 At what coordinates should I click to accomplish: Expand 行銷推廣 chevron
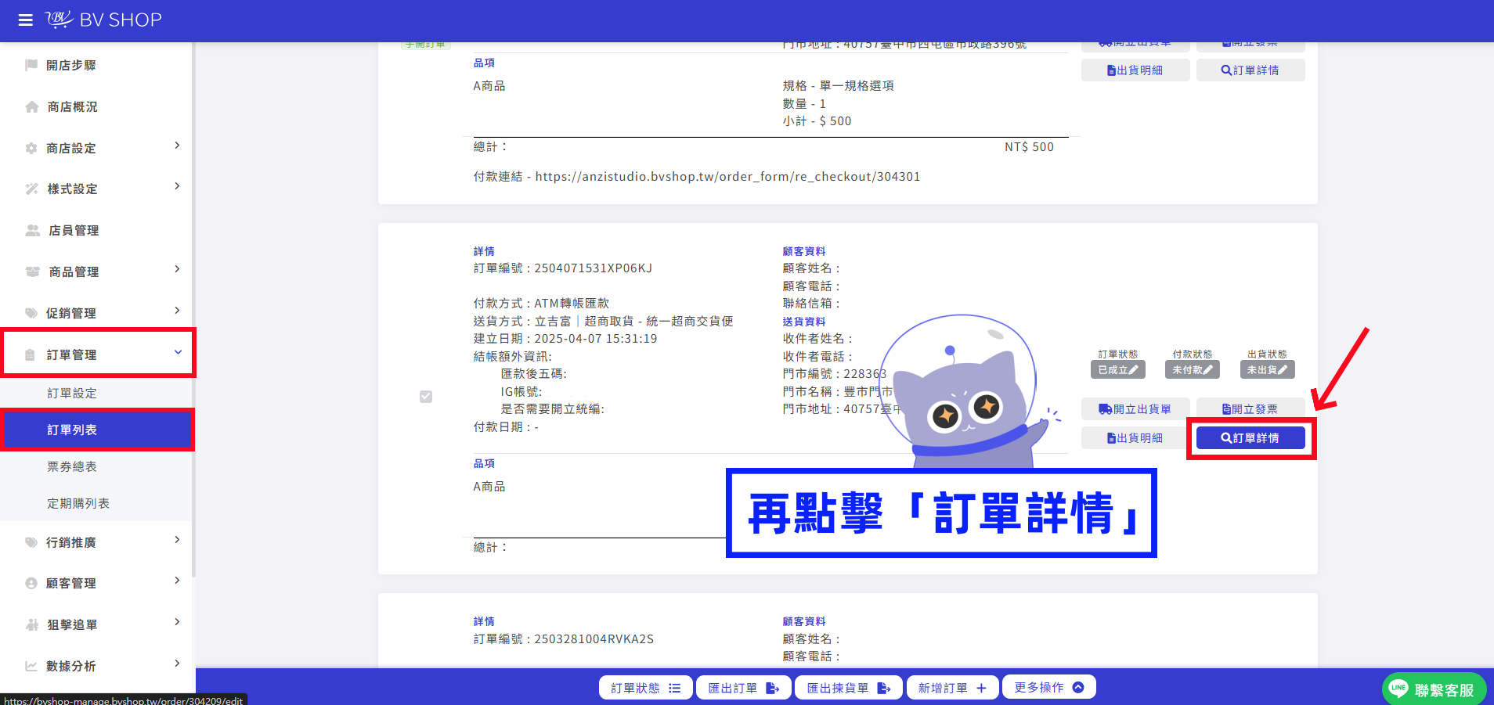[177, 540]
